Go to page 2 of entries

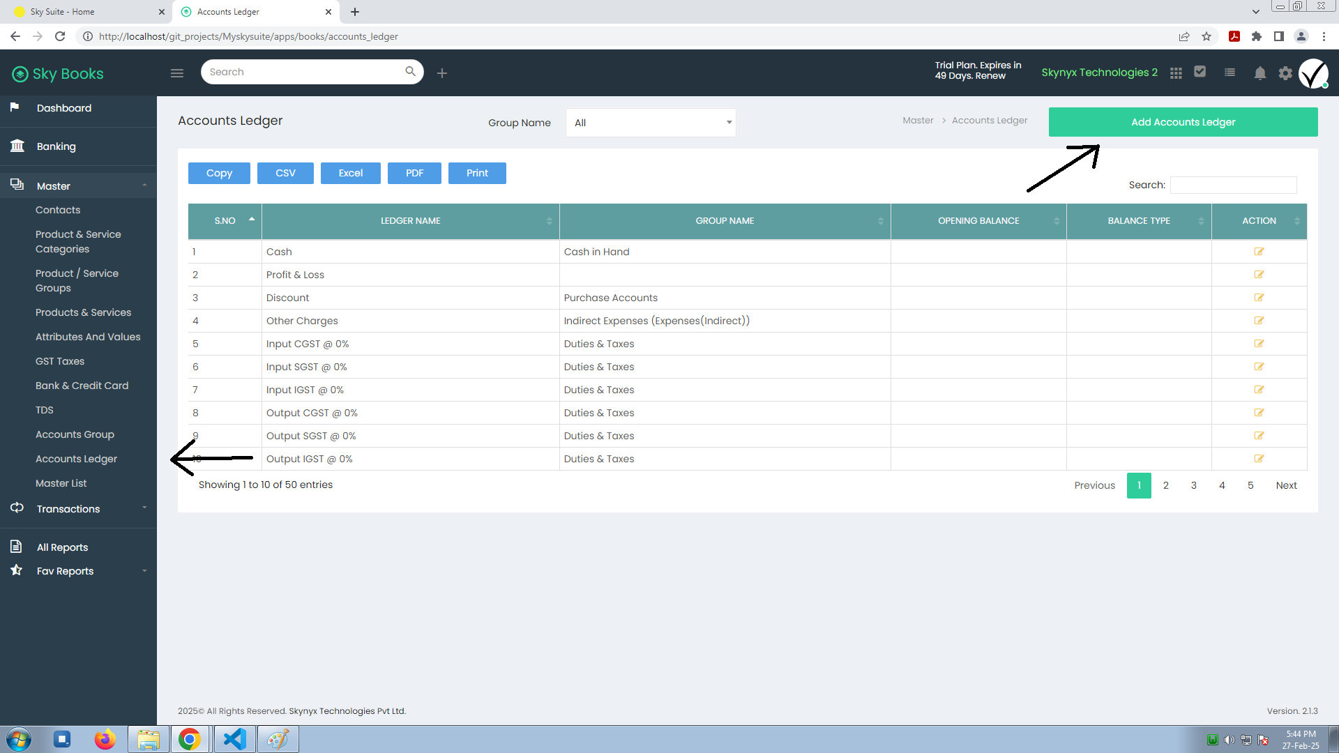coord(1165,485)
